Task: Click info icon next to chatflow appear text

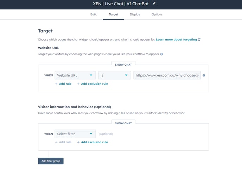Action: pyautogui.click(x=161, y=54)
